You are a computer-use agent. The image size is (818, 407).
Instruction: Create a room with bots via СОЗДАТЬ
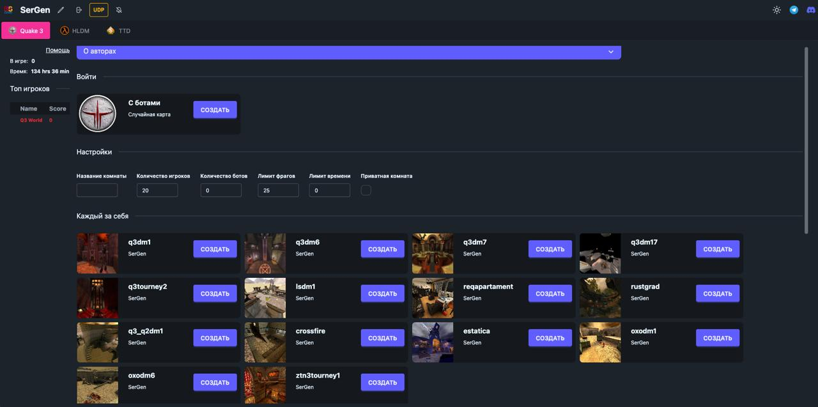pos(215,110)
